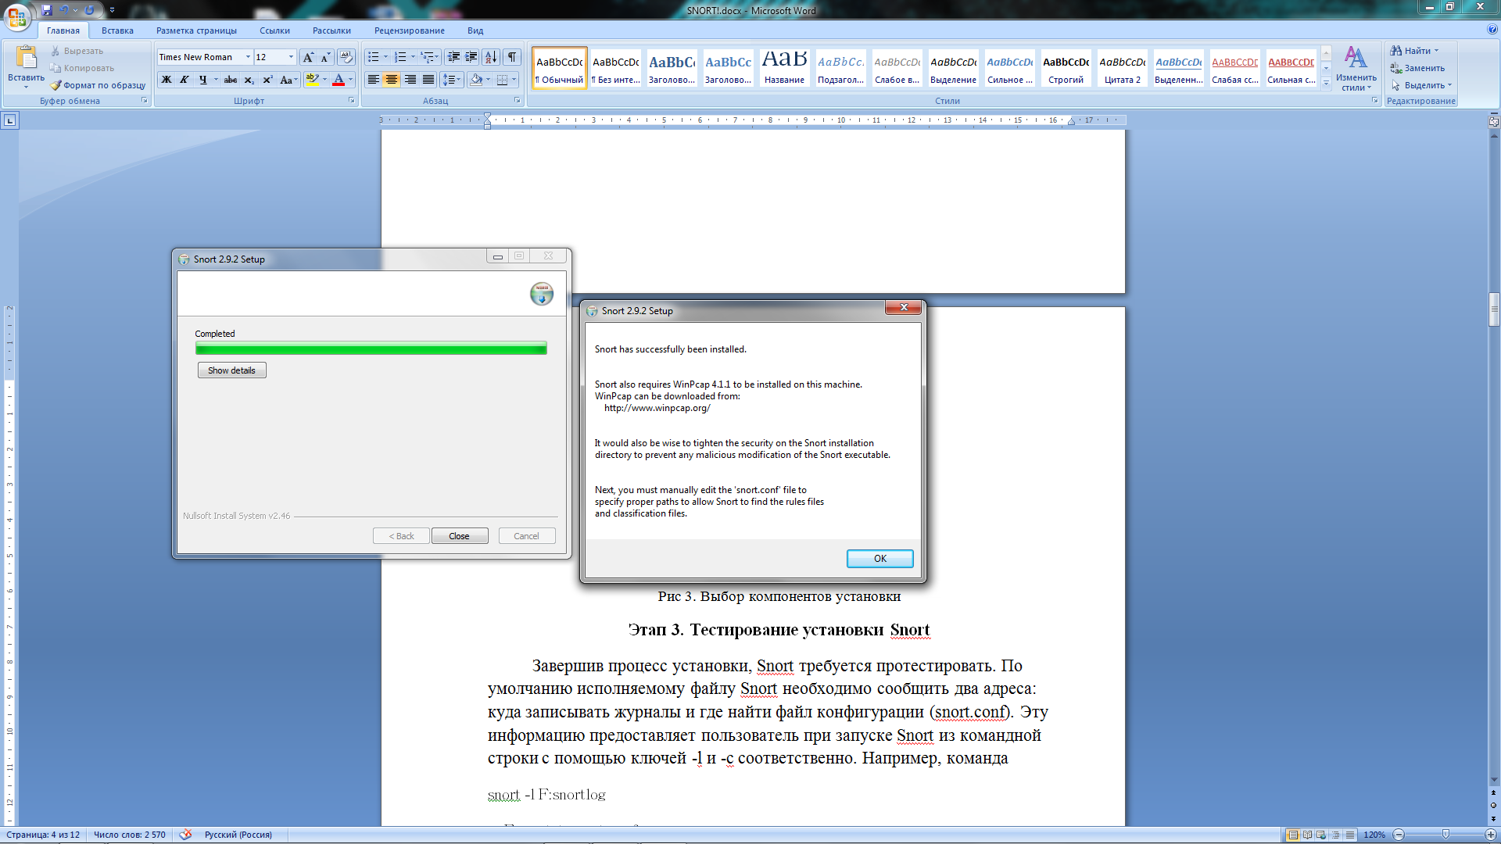Click Replace (Заменить) button
Viewport: 1501px width, 844px height.
point(1417,68)
